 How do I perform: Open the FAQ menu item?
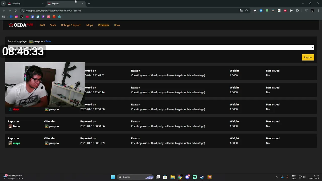tap(42, 25)
